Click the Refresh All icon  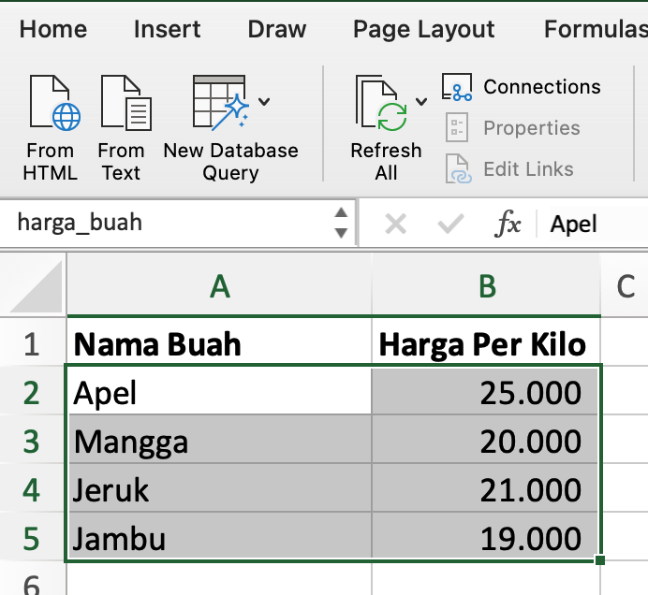pyautogui.click(x=381, y=105)
